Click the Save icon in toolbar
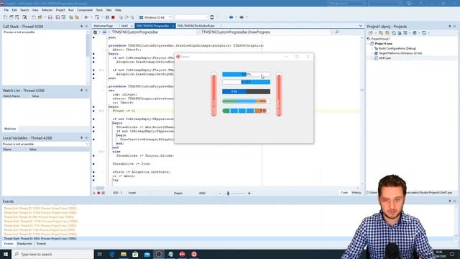Screen dimensions: 460x259 (50, 17)
